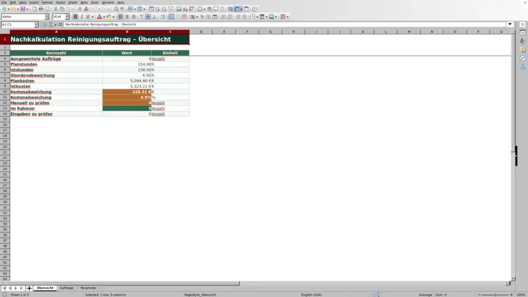Cut the selection with the scissors icon

(x=56, y=9)
